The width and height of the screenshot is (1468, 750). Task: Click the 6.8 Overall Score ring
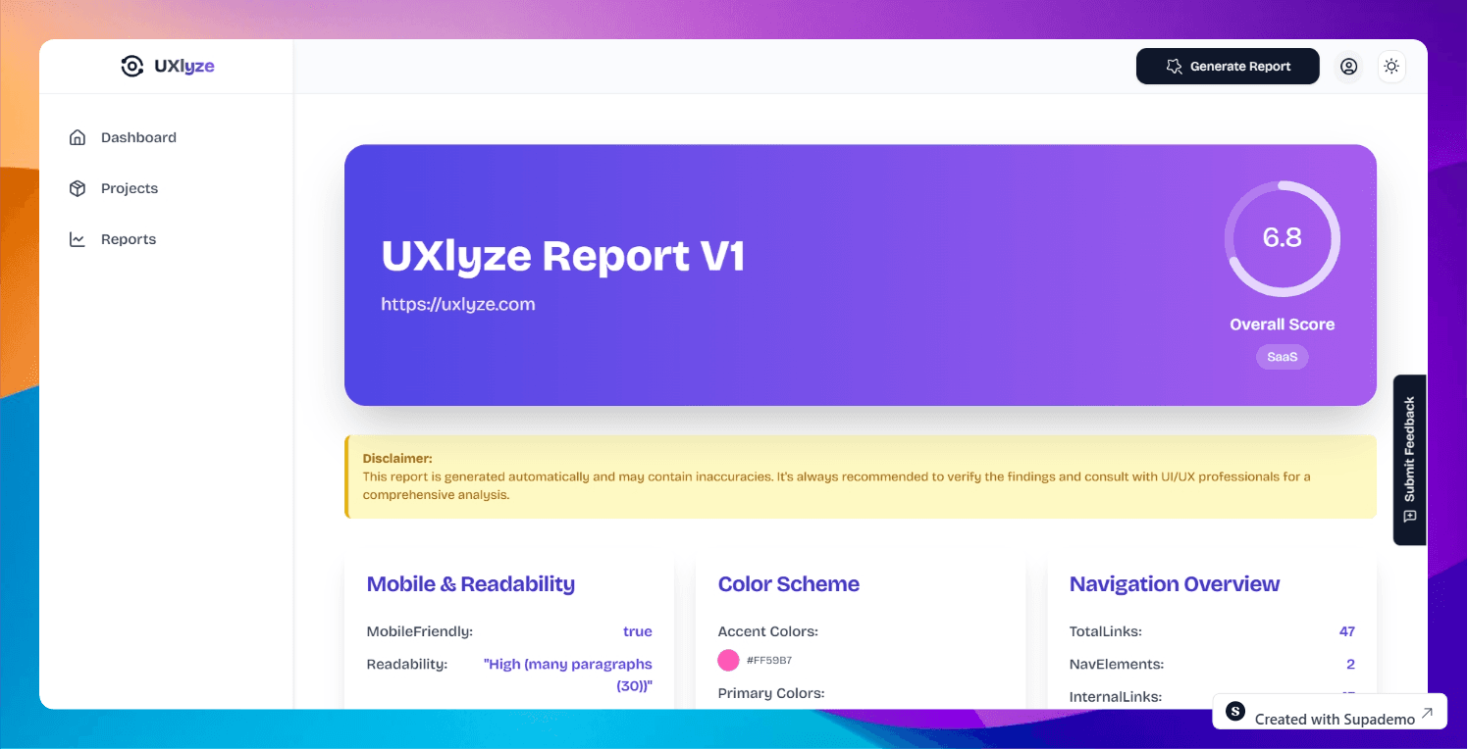(x=1282, y=238)
